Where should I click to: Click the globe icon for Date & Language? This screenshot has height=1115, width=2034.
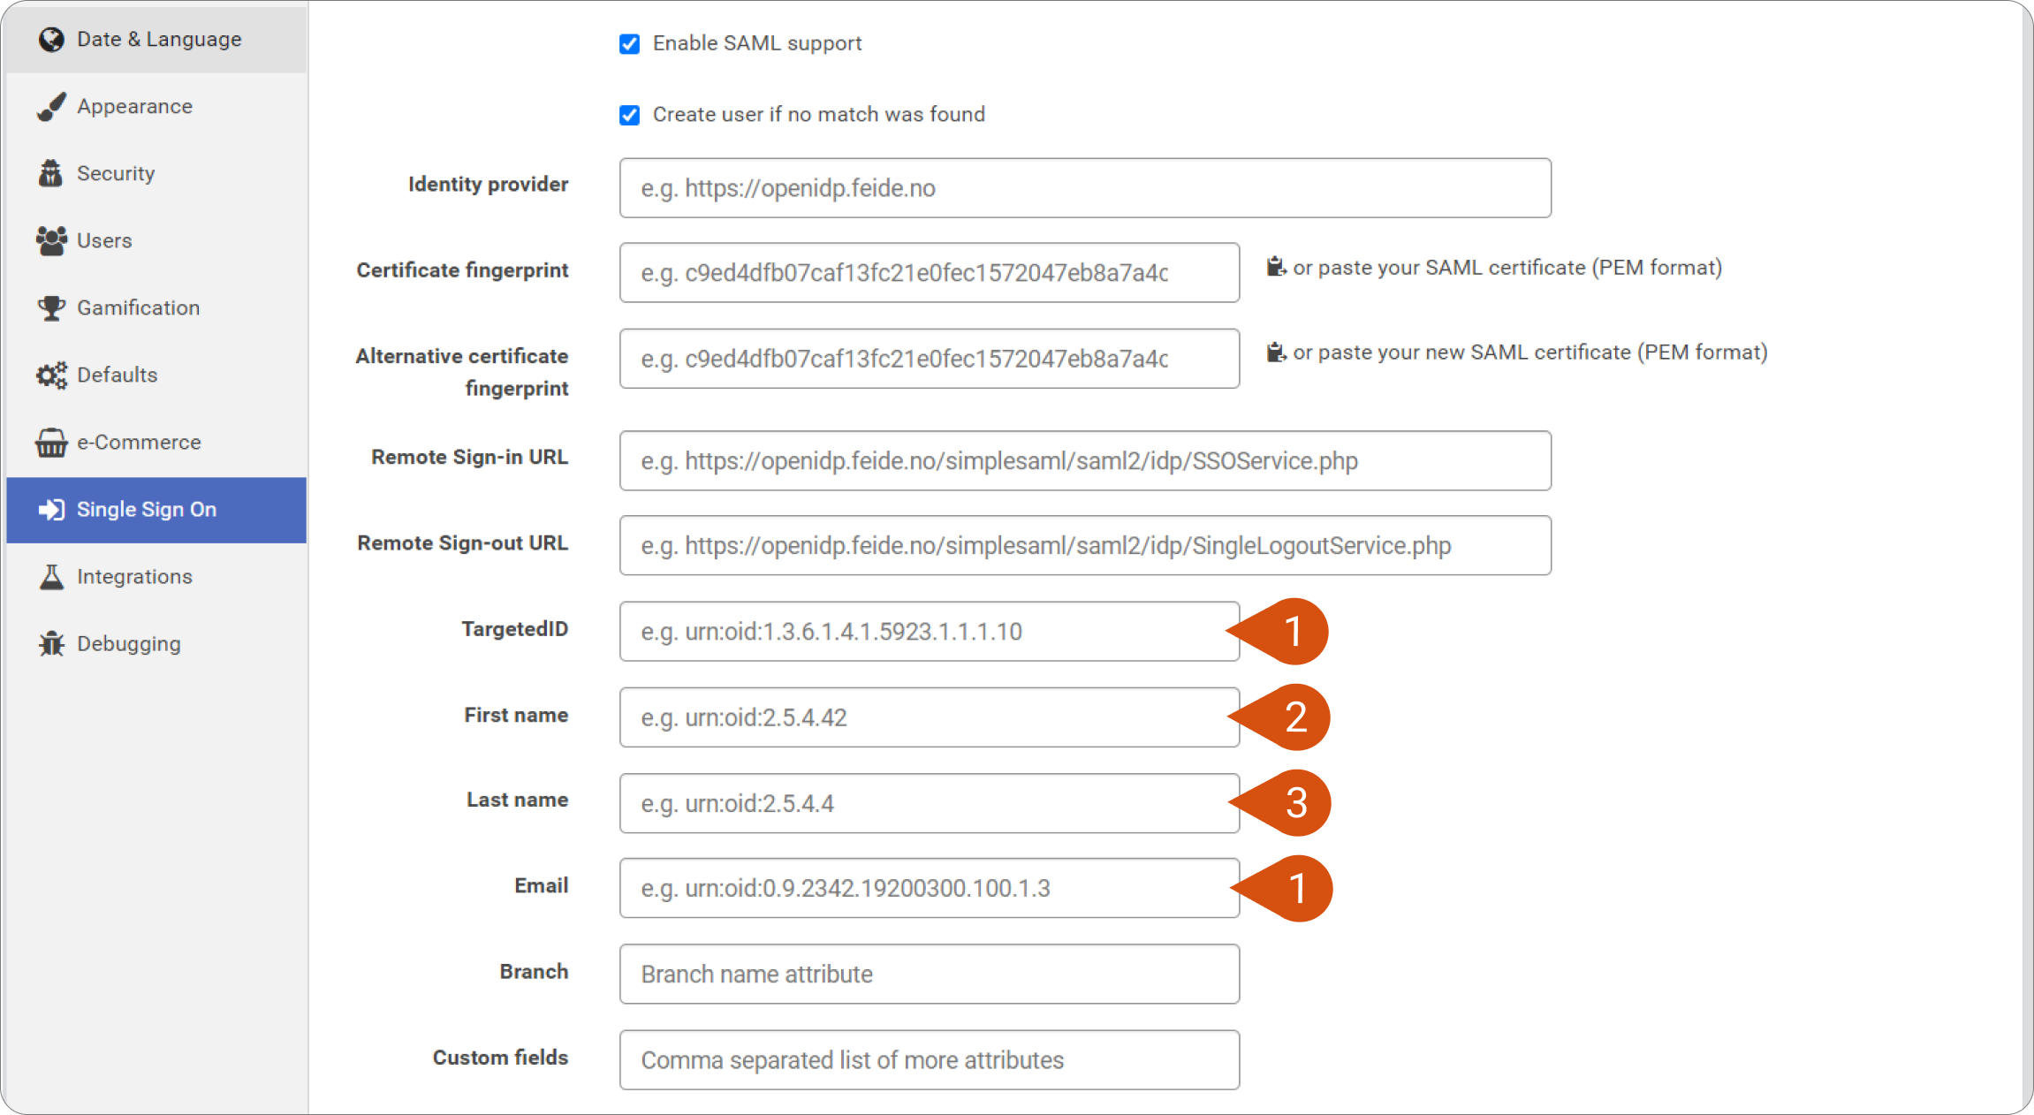(x=51, y=40)
